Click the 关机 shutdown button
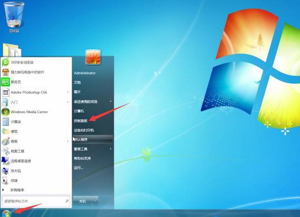The image size is (300, 217). click(82, 201)
